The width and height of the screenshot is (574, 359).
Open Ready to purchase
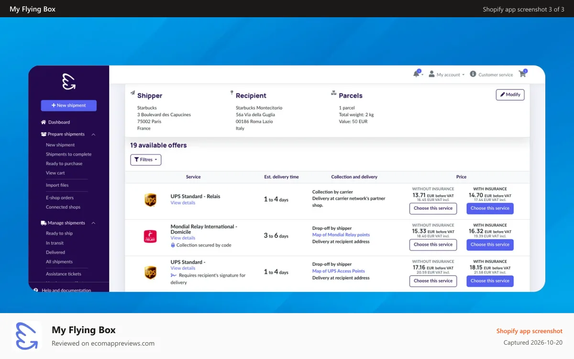coord(64,164)
